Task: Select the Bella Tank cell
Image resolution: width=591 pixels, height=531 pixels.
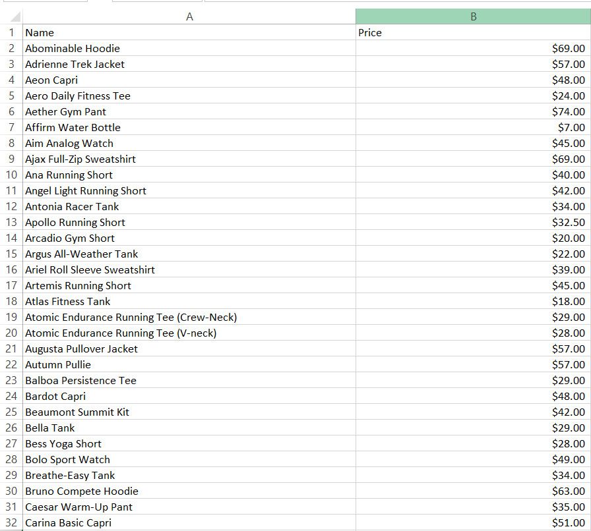Action: click(189, 428)
